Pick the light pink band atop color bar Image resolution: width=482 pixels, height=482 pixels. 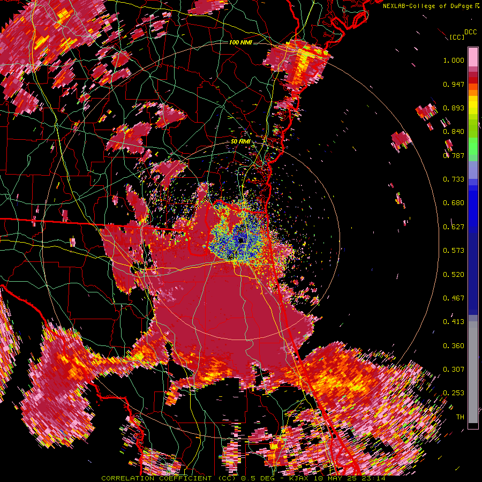point(473,57)
